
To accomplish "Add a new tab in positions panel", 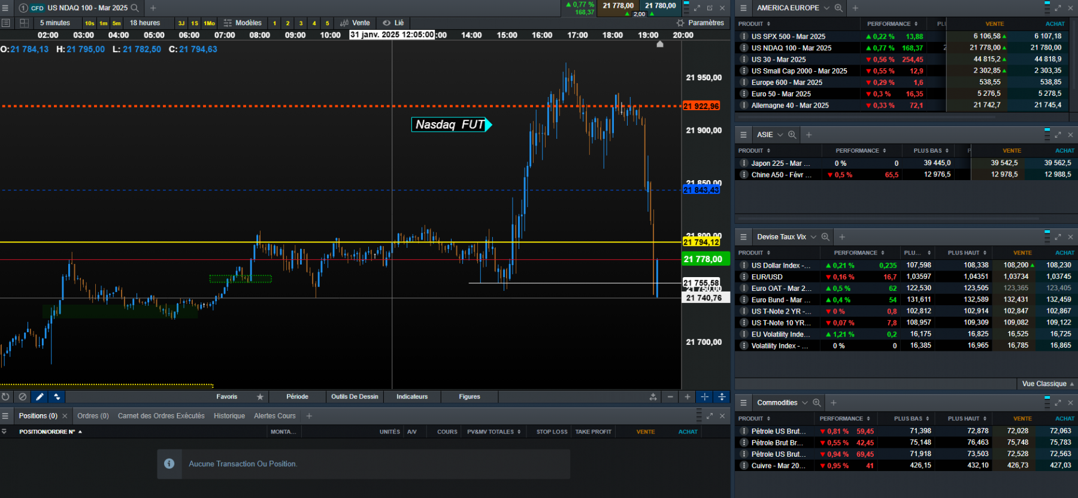I will (x=309, y=415).
